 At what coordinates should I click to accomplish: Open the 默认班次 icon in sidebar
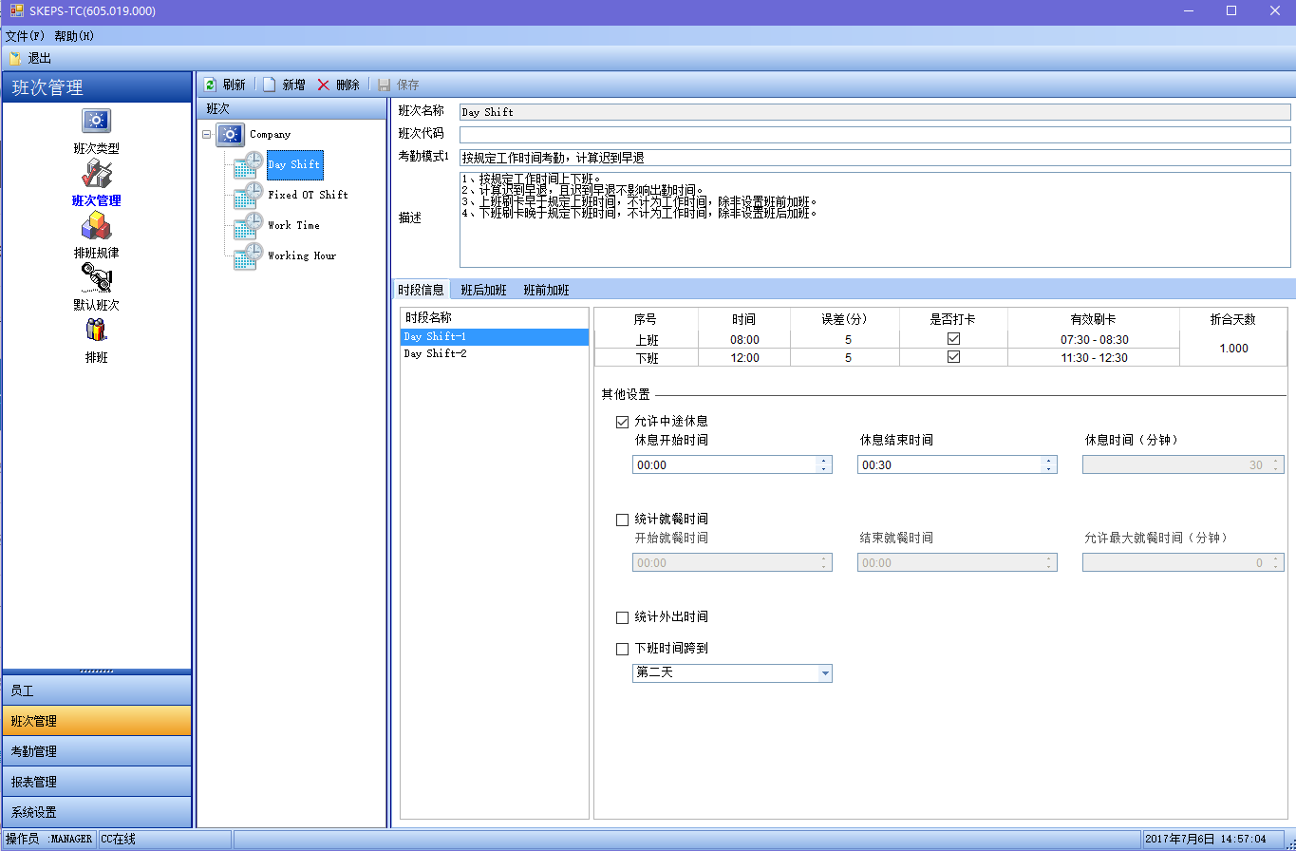tap(96, 278)
